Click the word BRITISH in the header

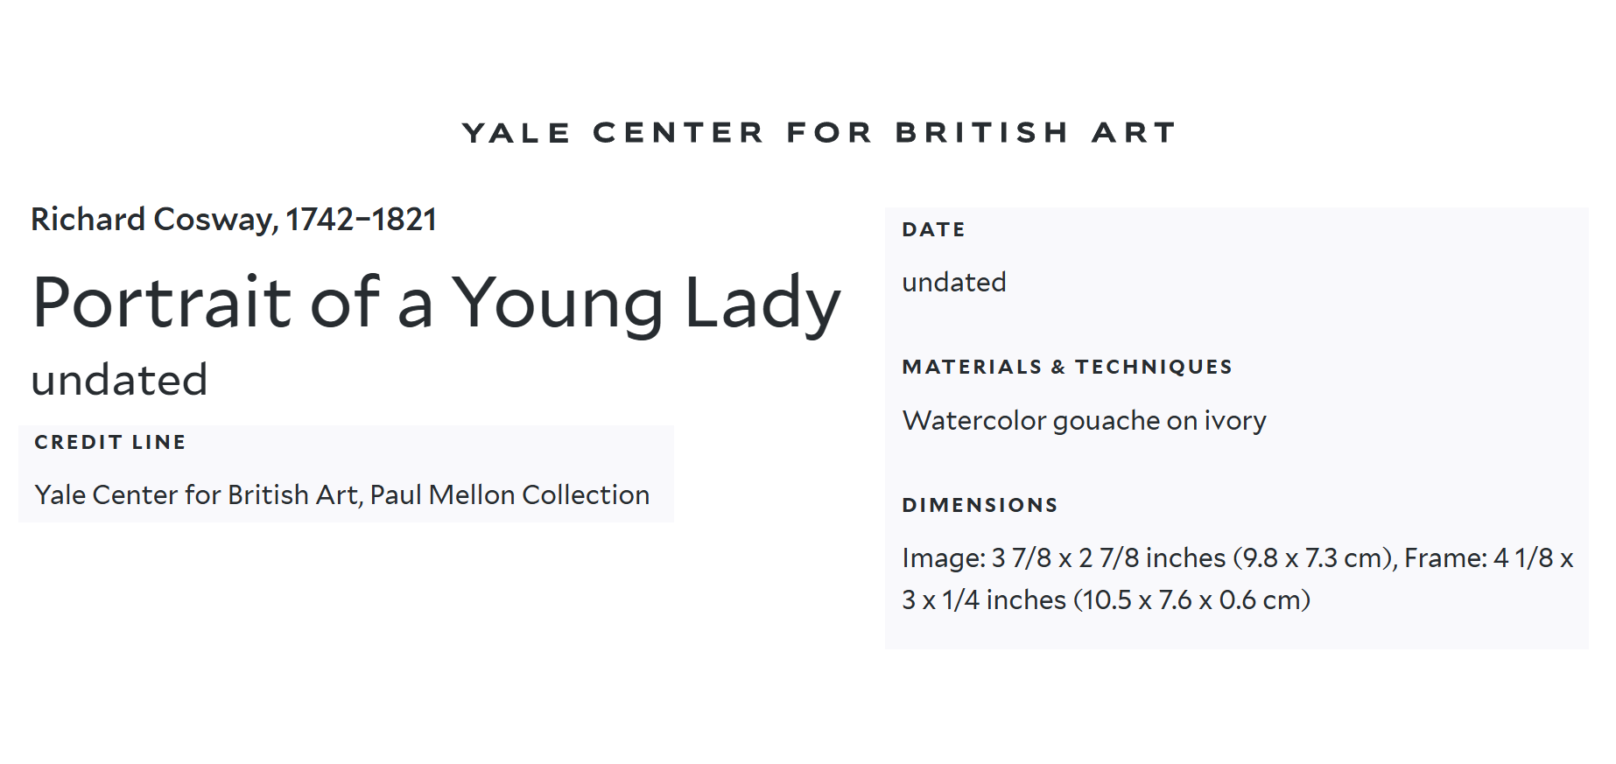(x=981, y=133)
